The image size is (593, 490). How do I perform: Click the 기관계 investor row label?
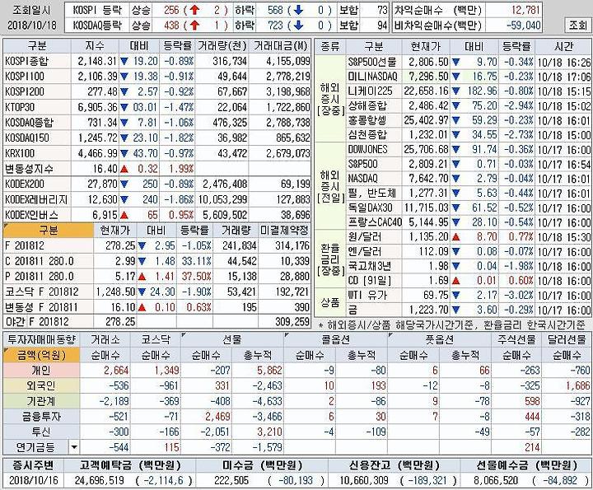coord(41,401)
